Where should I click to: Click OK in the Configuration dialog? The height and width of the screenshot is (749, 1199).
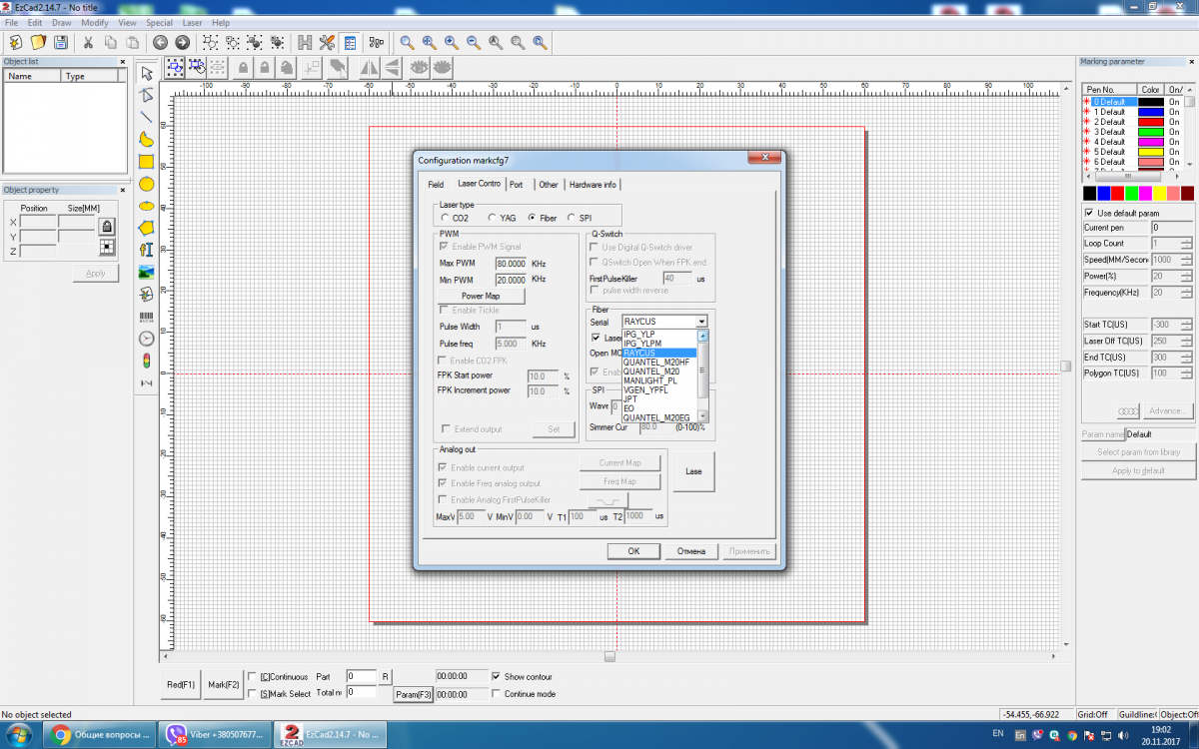point(633,551)
